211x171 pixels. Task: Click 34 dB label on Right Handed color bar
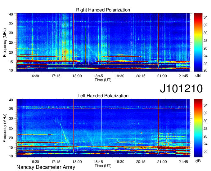point(205,17)
